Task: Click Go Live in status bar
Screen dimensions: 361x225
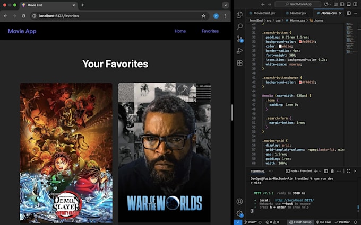Action: pyautogui.click(x=323, y=222)
